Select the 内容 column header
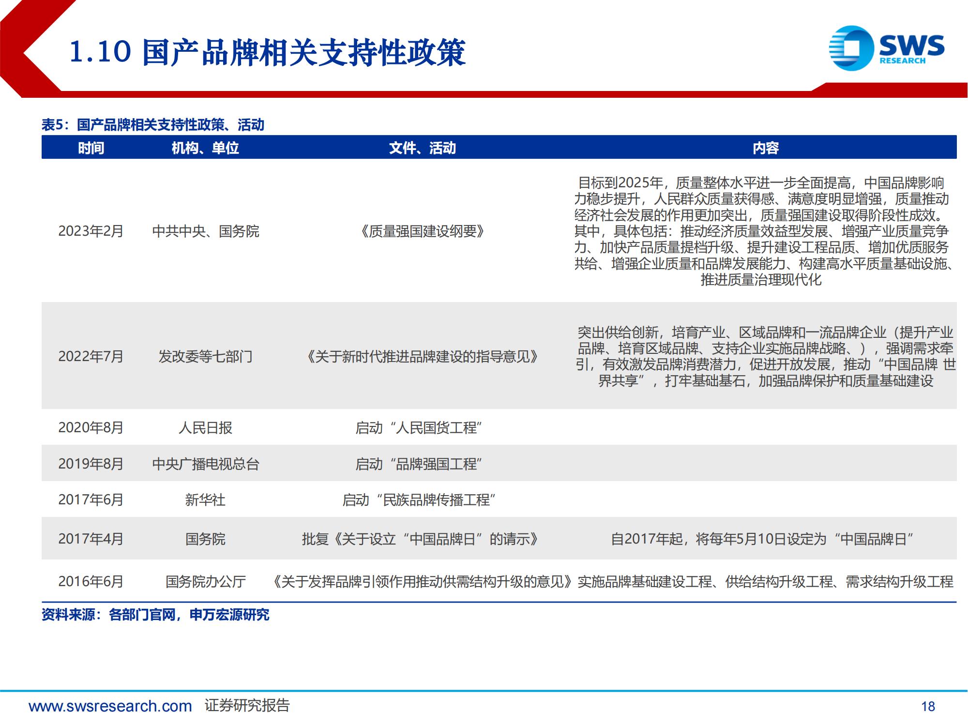The image size is (968, 726). [x=765, y=148]
